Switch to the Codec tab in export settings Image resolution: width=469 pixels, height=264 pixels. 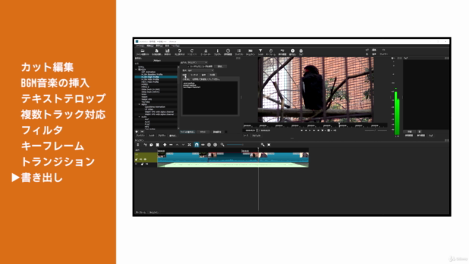tap(194, 75)
